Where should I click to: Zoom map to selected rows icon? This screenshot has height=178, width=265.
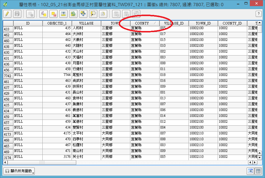[93, 14]
